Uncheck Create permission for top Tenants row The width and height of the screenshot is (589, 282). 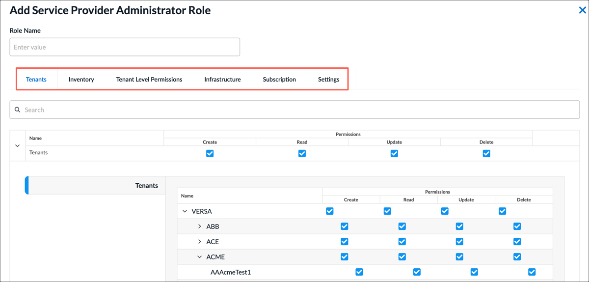click(x=210, y=153)
